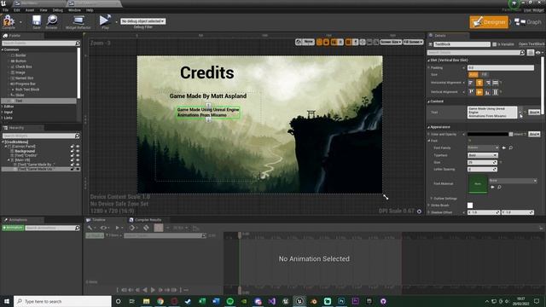
Task: Open Spotify from the taskbar
Action: point(229,301)
